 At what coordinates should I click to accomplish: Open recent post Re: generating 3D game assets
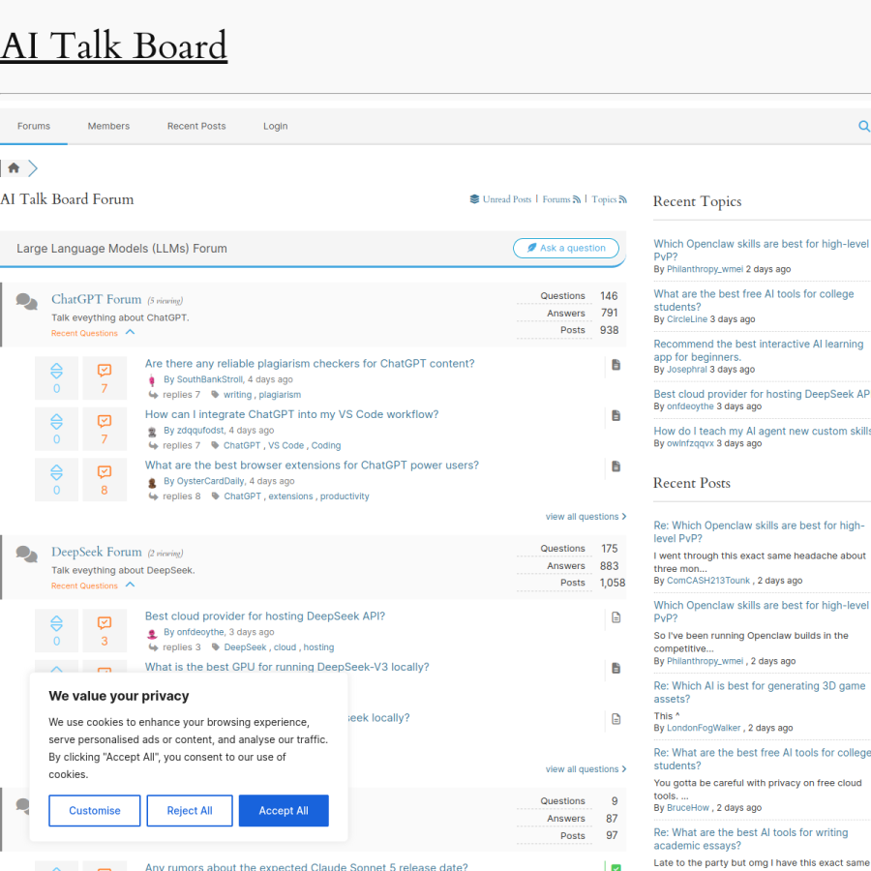point(760,692)
